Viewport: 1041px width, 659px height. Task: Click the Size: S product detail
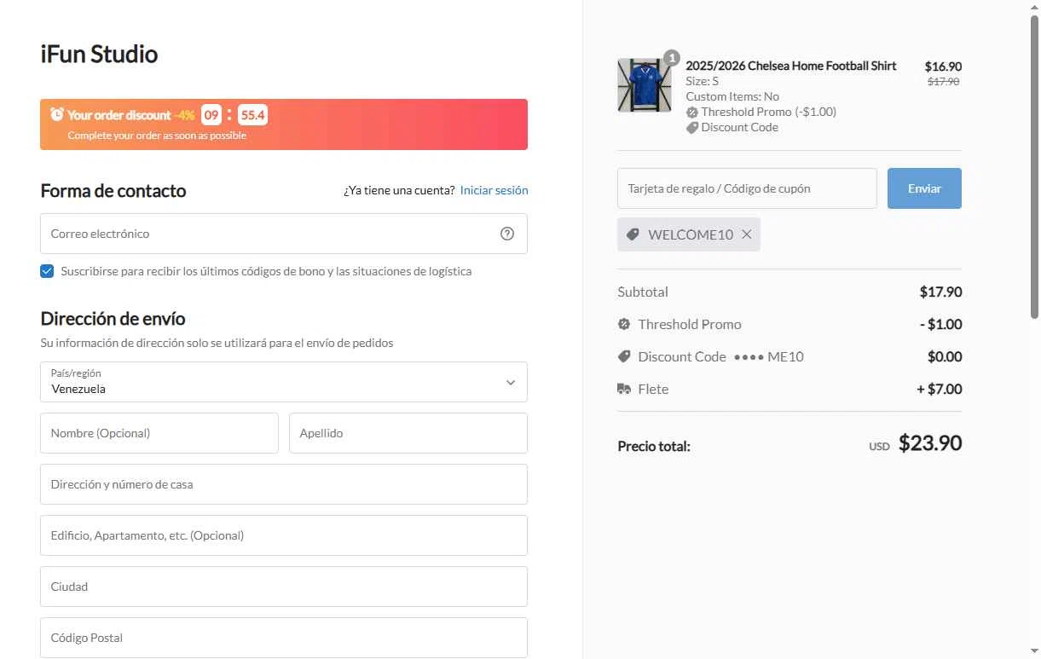(x=703, y=82)
